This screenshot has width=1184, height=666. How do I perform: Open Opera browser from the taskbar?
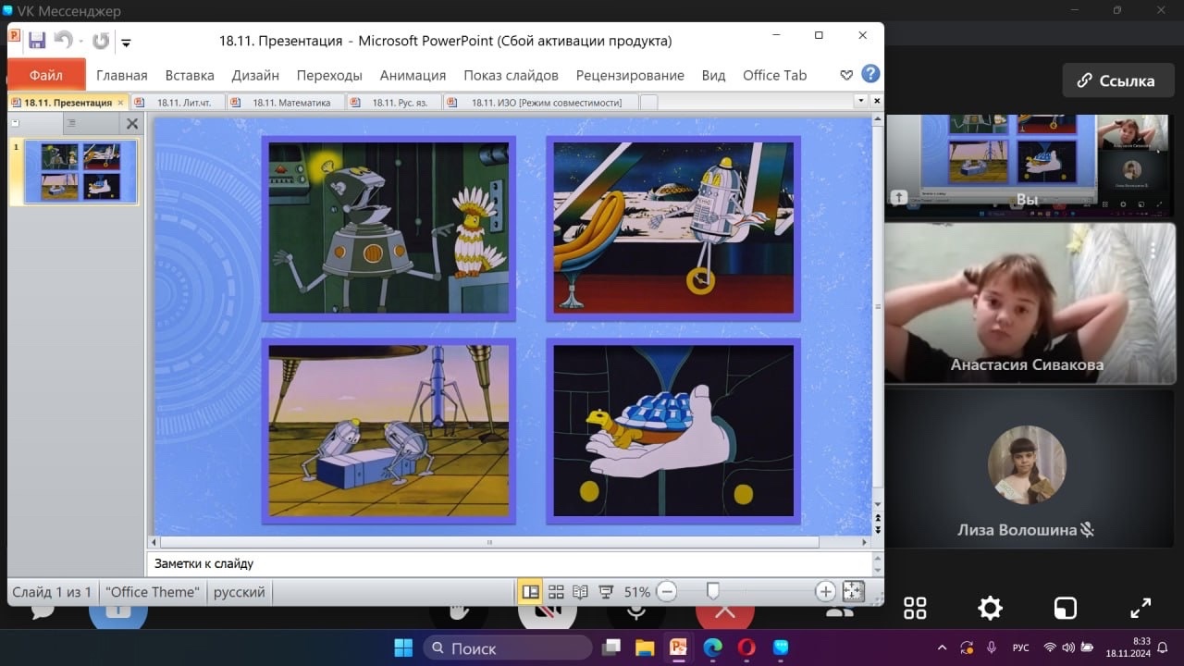tap(746, 647)
